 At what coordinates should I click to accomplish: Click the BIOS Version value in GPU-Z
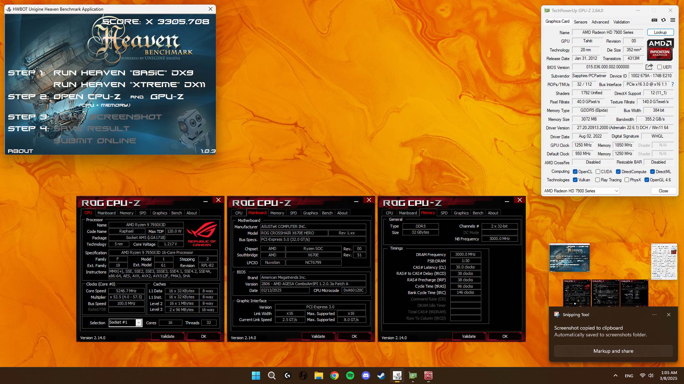tap(607, 67)
